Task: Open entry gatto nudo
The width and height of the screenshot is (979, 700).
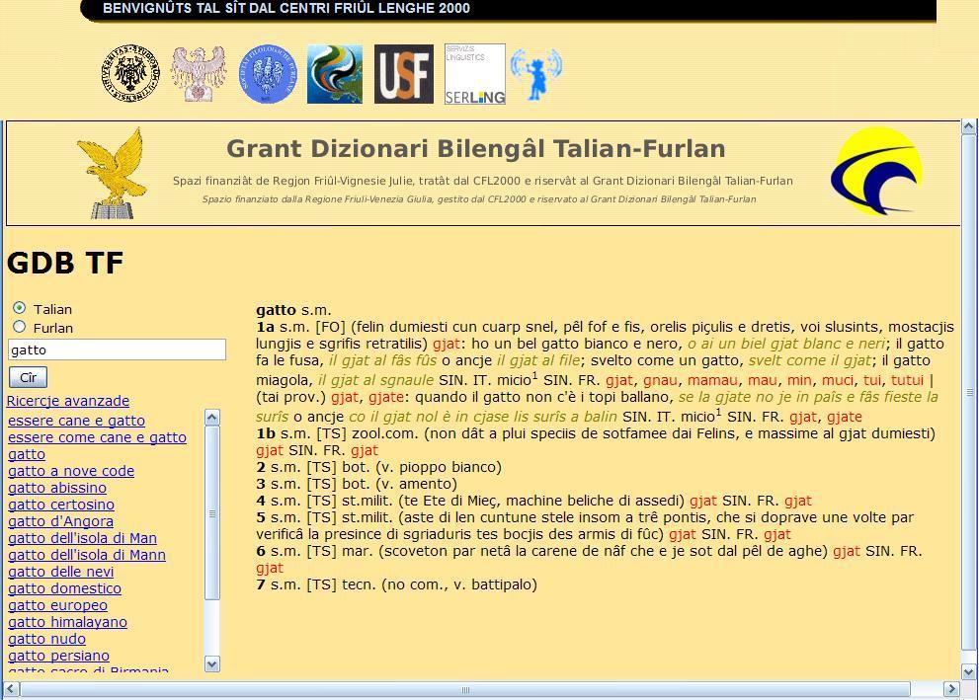Action: pyautogui.click(x=46, y=640)
